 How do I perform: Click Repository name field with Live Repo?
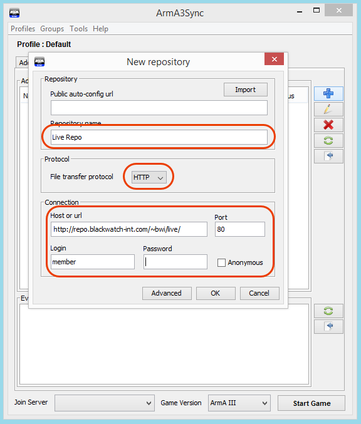[159, 137]
